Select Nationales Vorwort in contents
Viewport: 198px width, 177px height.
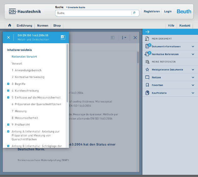[x=24, y=57]
